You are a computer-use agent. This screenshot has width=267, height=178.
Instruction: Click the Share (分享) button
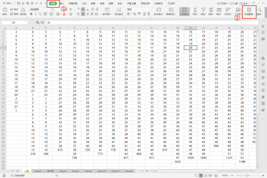click(234, 3)
